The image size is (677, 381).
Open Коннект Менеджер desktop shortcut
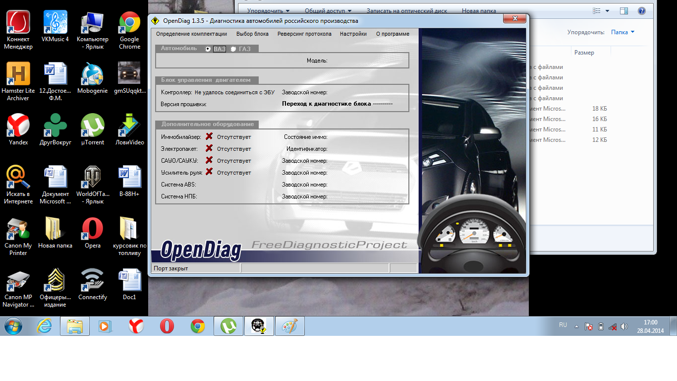18,31
